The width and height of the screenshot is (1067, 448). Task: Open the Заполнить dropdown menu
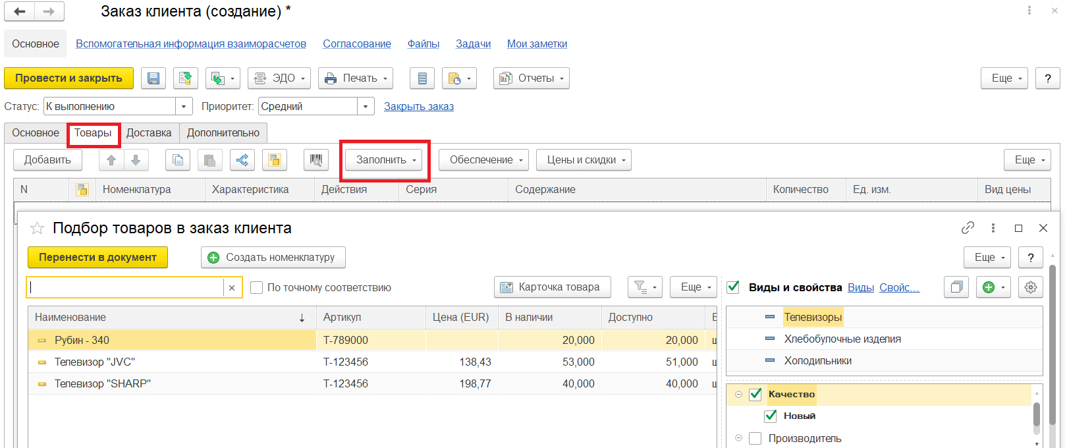point(385,160)
